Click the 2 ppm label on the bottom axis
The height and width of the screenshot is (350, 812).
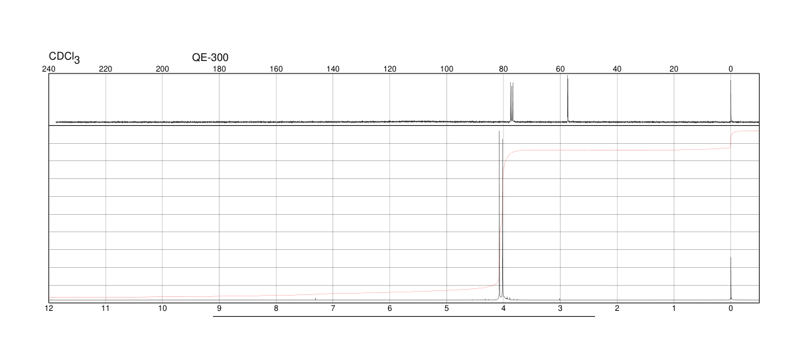617,309
